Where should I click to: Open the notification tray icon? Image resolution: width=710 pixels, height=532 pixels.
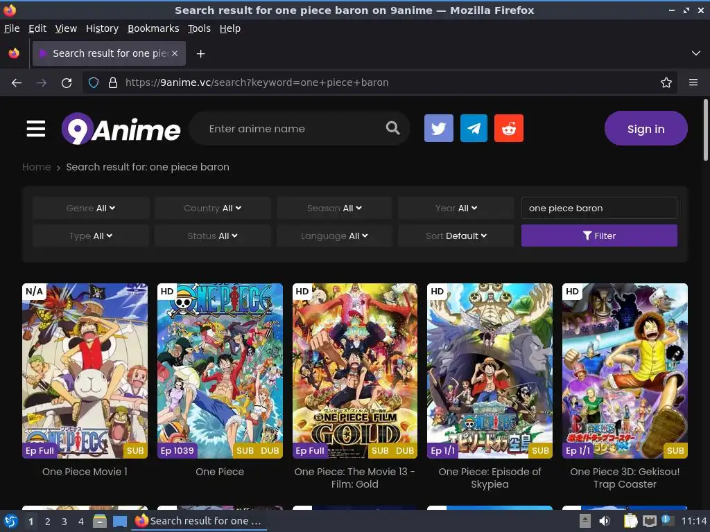(666, 520)
